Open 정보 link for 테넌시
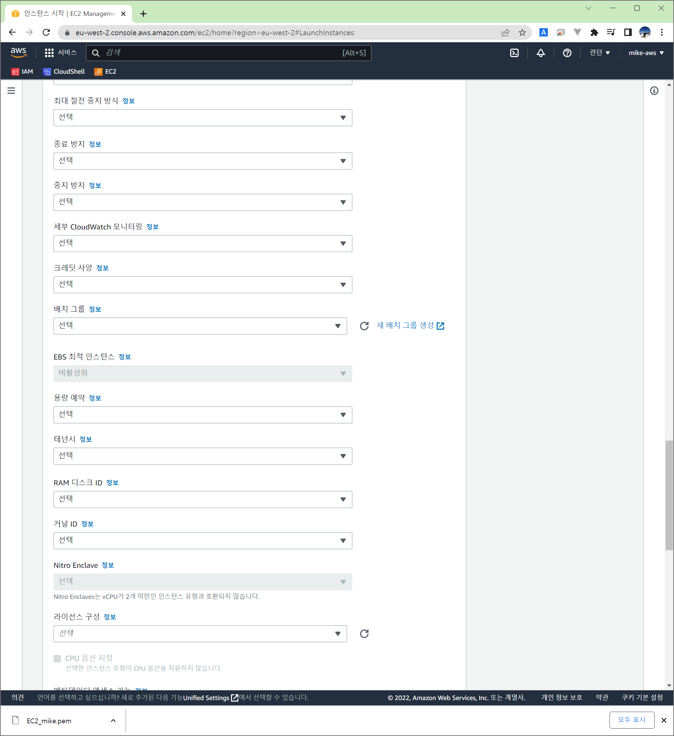The height and width of the screenshot is (736, 674). click(86, 439)
